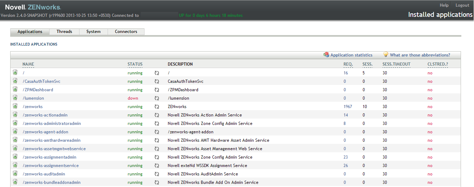Open /zenworks-actionadmin application link
Screen dimensions: 474x187
tap(45, 115)
